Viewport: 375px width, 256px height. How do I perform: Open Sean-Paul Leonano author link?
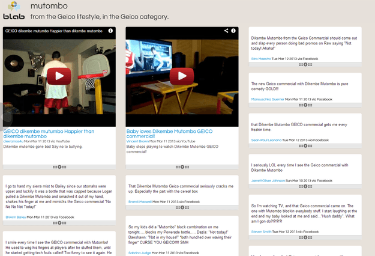click(266, 140)
